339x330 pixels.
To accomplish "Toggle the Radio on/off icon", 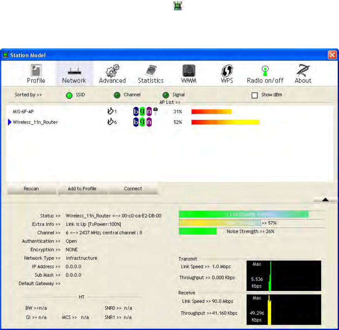I will tap(265, 71).
